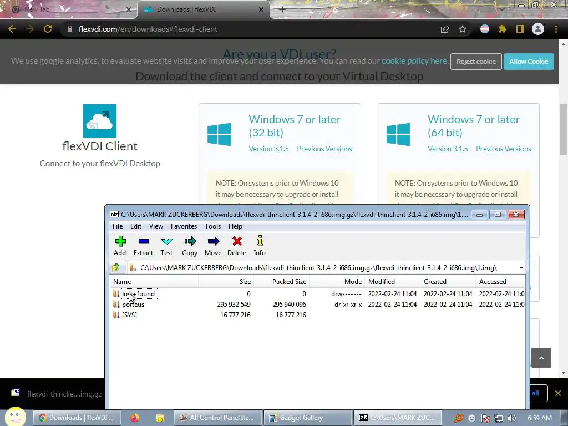Viewport: 568px width, 426px height.
Task: Close the Chrome downloads bar
Action: [558, 393]
